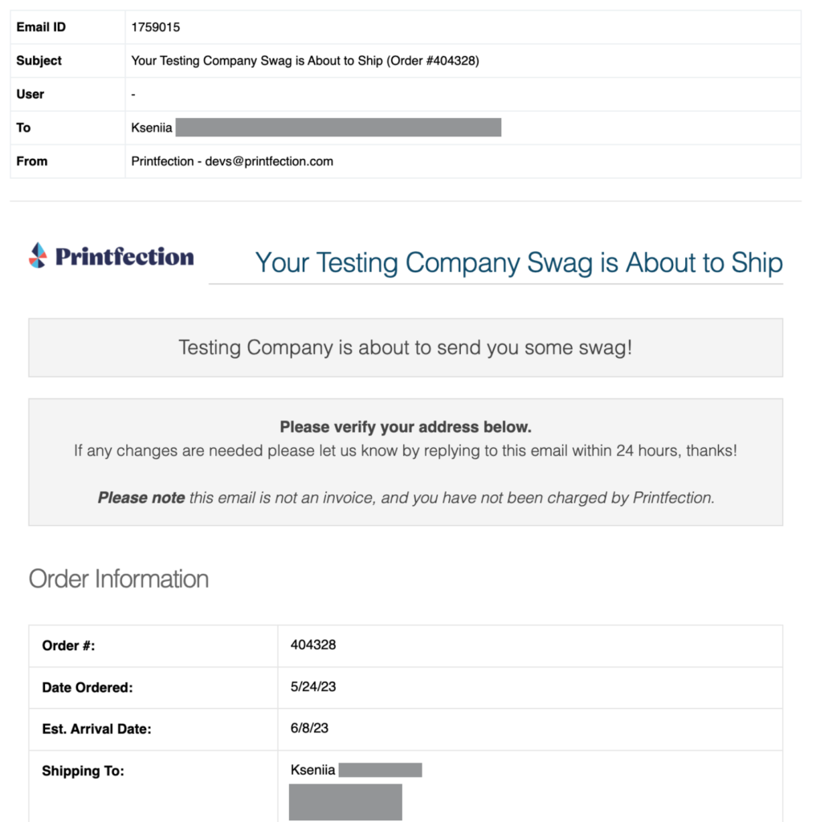Click the Kseniia name in Shipping To
The image size is (816, 822).
(x=312, y=771)
